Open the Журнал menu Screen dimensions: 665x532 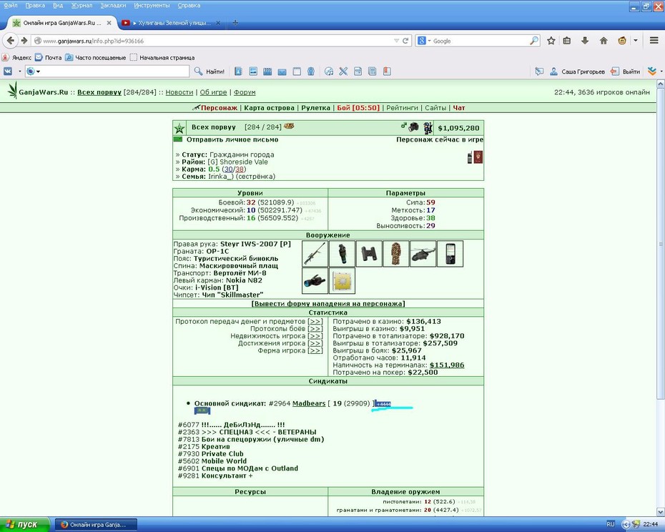point(82,6)
